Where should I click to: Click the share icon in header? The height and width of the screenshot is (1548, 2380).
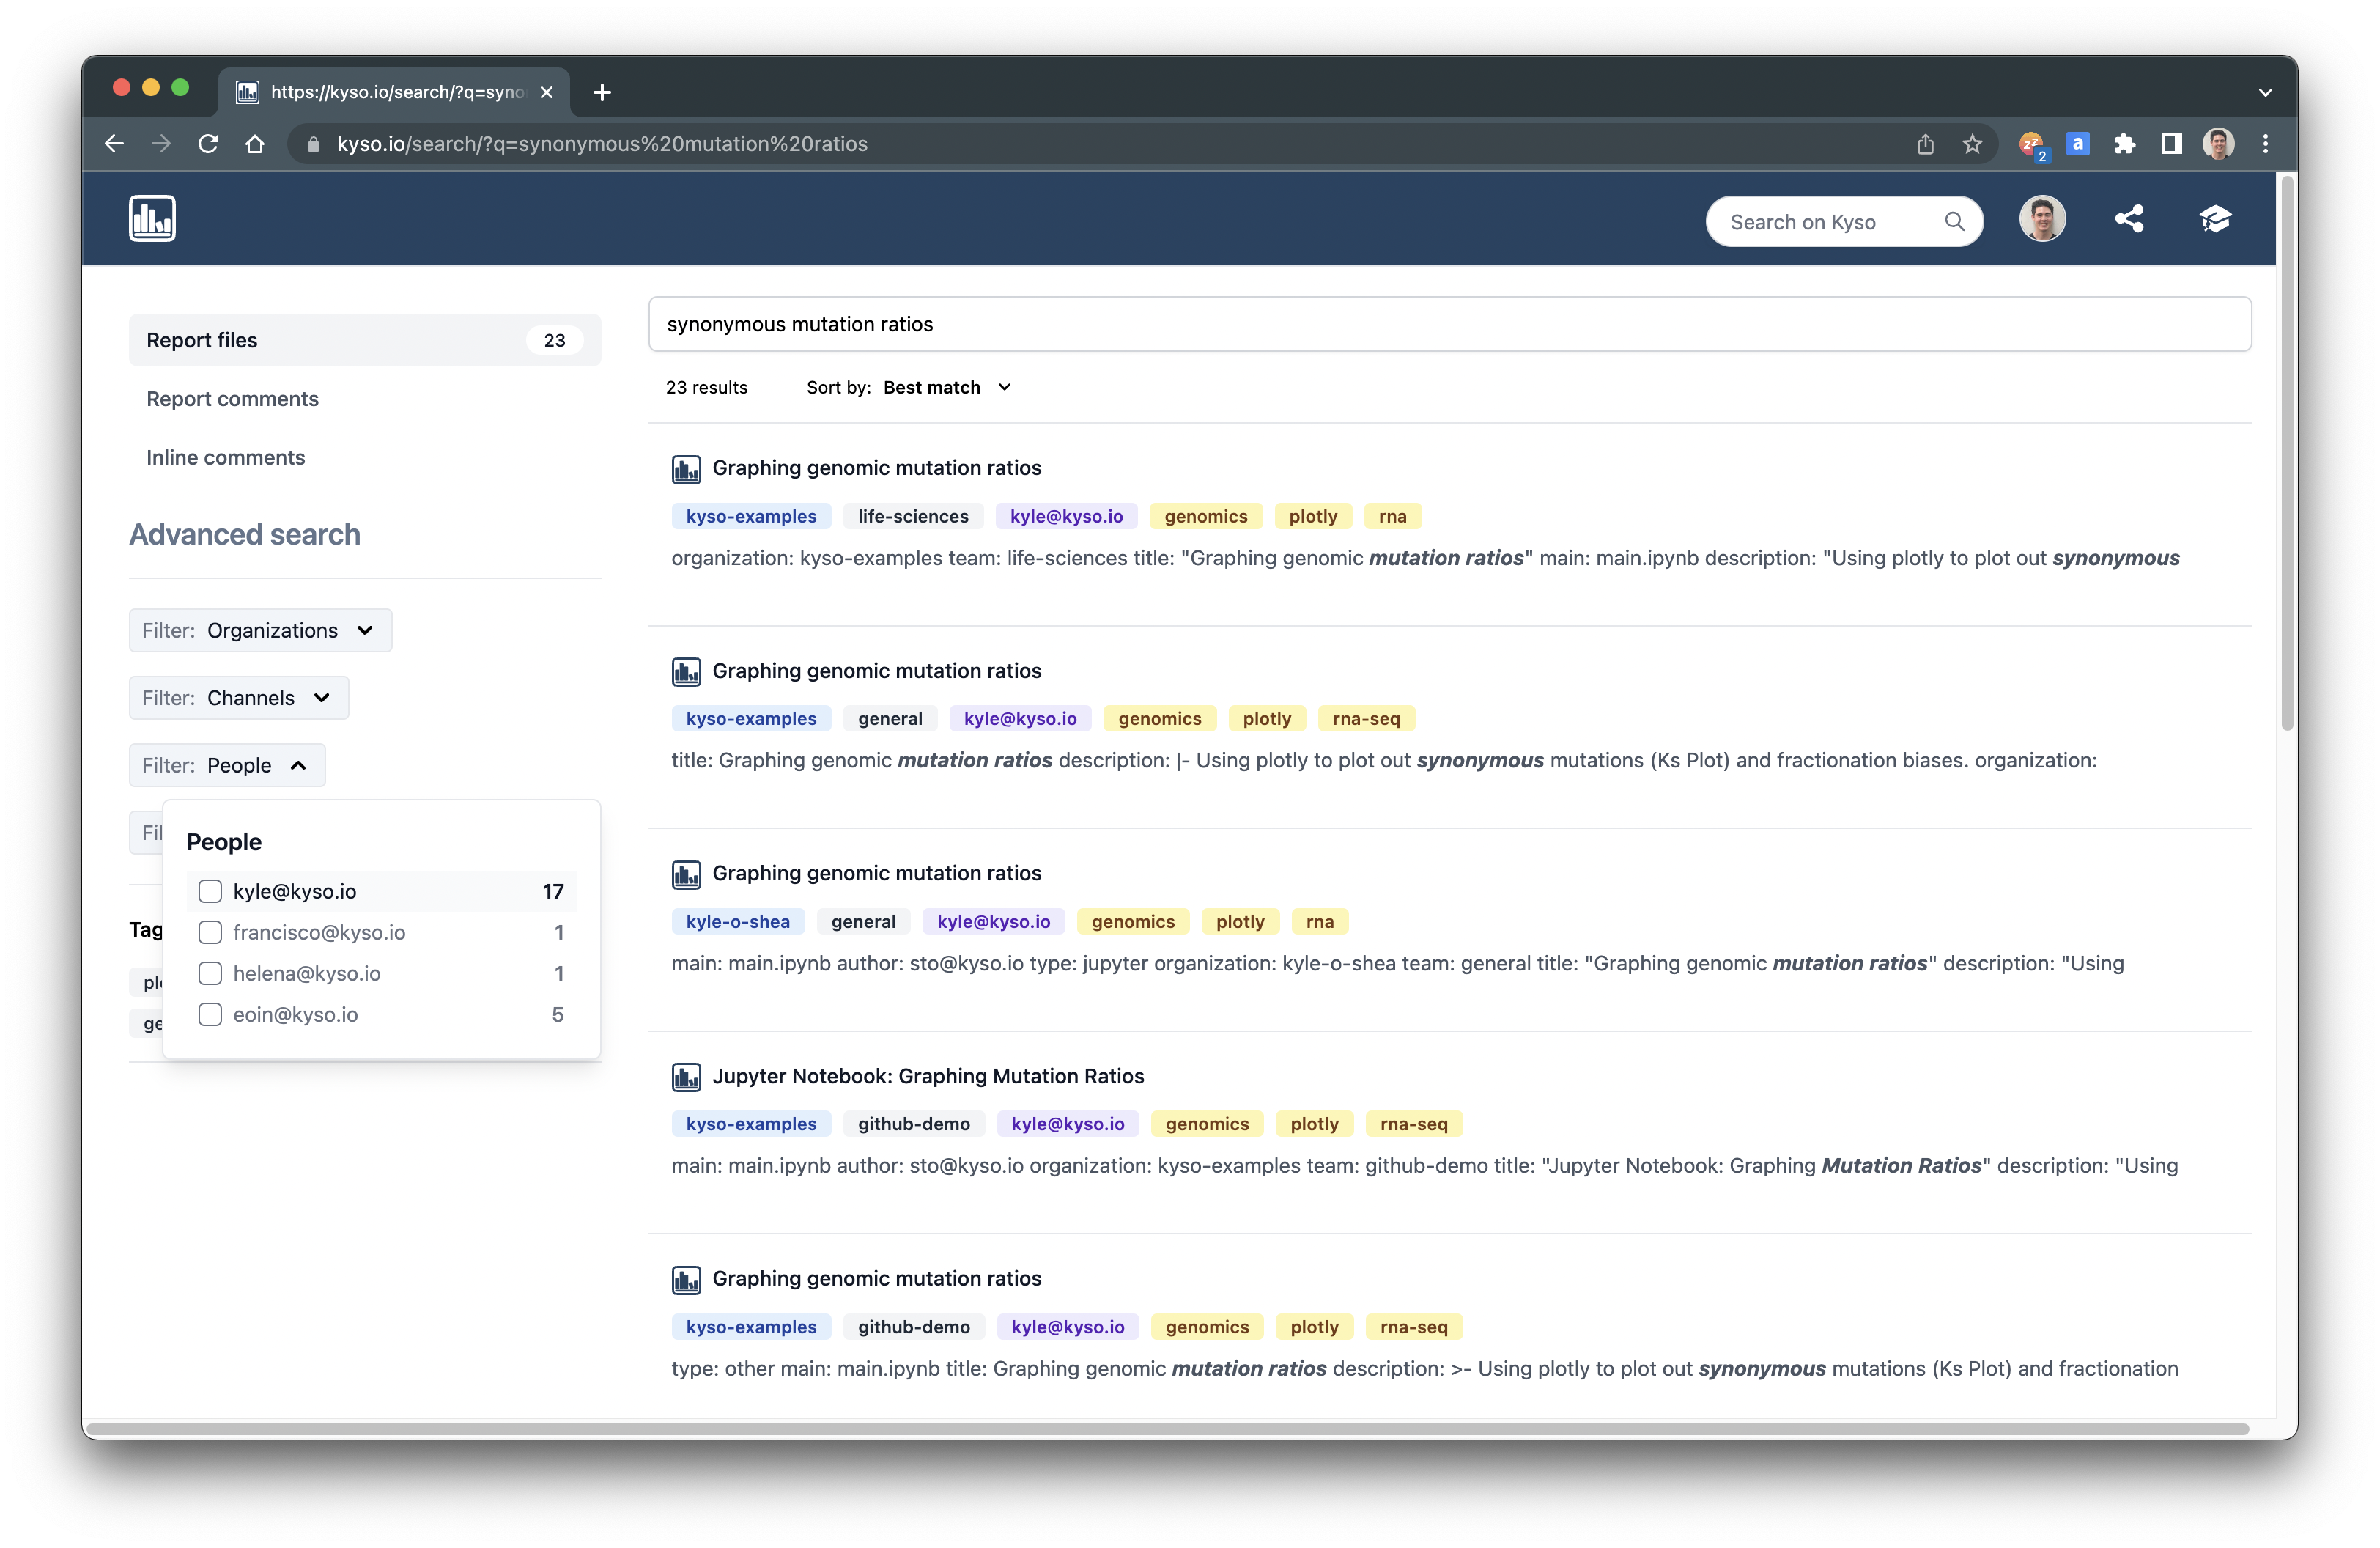[x=2128, y=219]
